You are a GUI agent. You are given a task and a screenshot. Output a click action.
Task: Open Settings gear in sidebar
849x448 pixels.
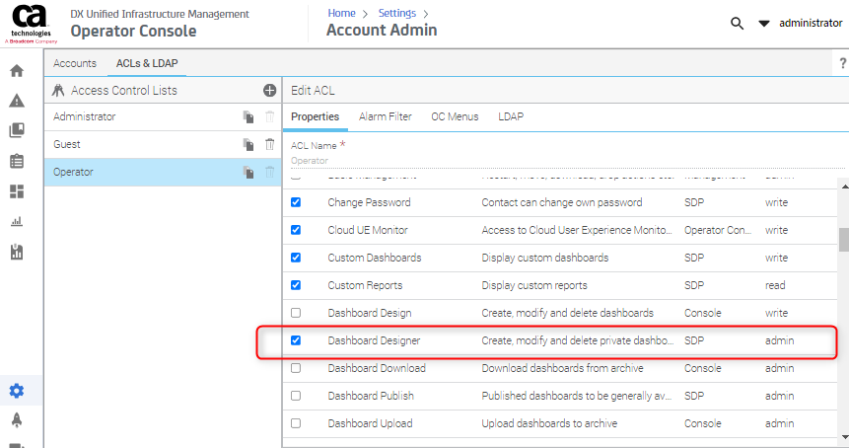[x=17, y=391]
